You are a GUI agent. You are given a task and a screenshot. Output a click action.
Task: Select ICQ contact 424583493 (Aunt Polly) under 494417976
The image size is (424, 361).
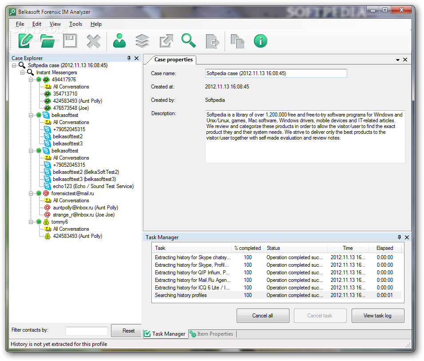[78, 101]
